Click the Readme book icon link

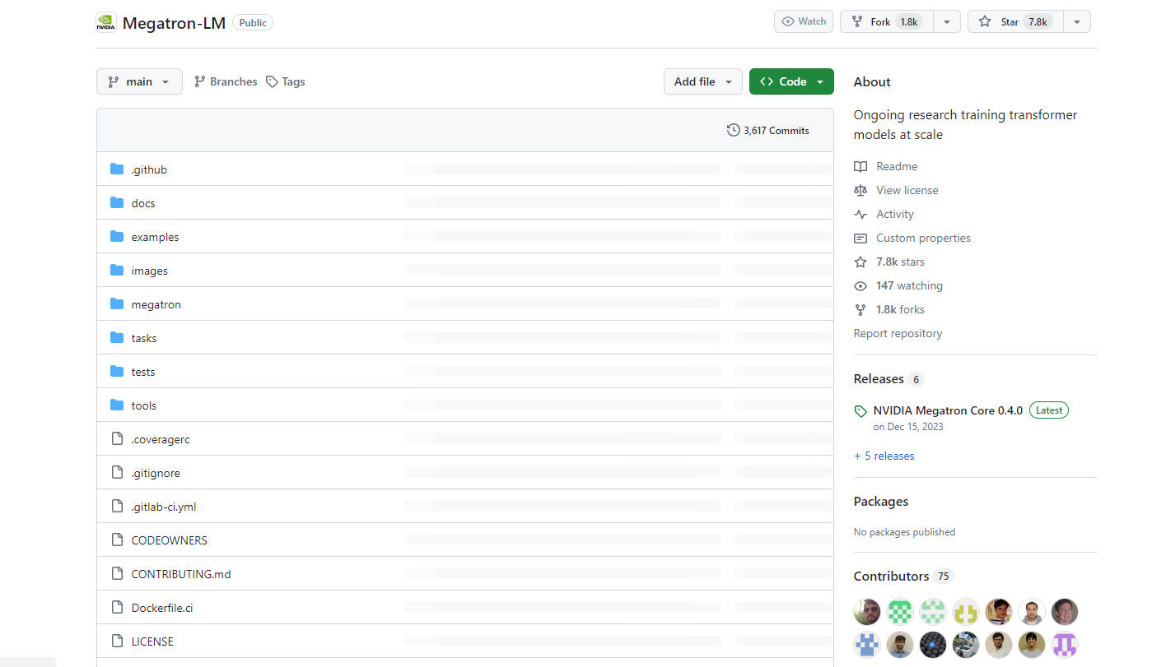click(861, 166)
